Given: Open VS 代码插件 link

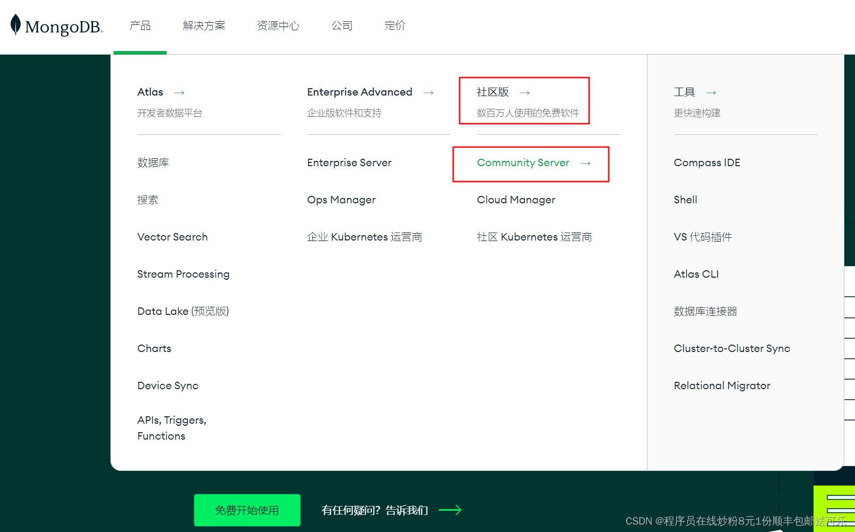Looking at the screenshot, I should click(x=703, y=237).
